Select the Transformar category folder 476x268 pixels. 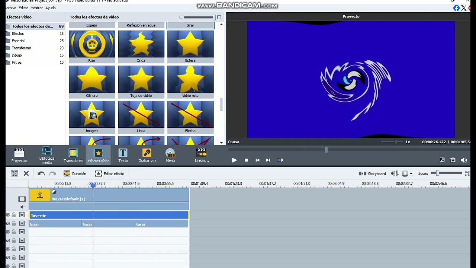[x=35, y=48]
